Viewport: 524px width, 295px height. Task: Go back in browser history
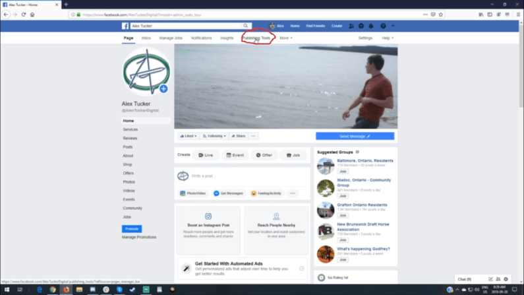6,15
